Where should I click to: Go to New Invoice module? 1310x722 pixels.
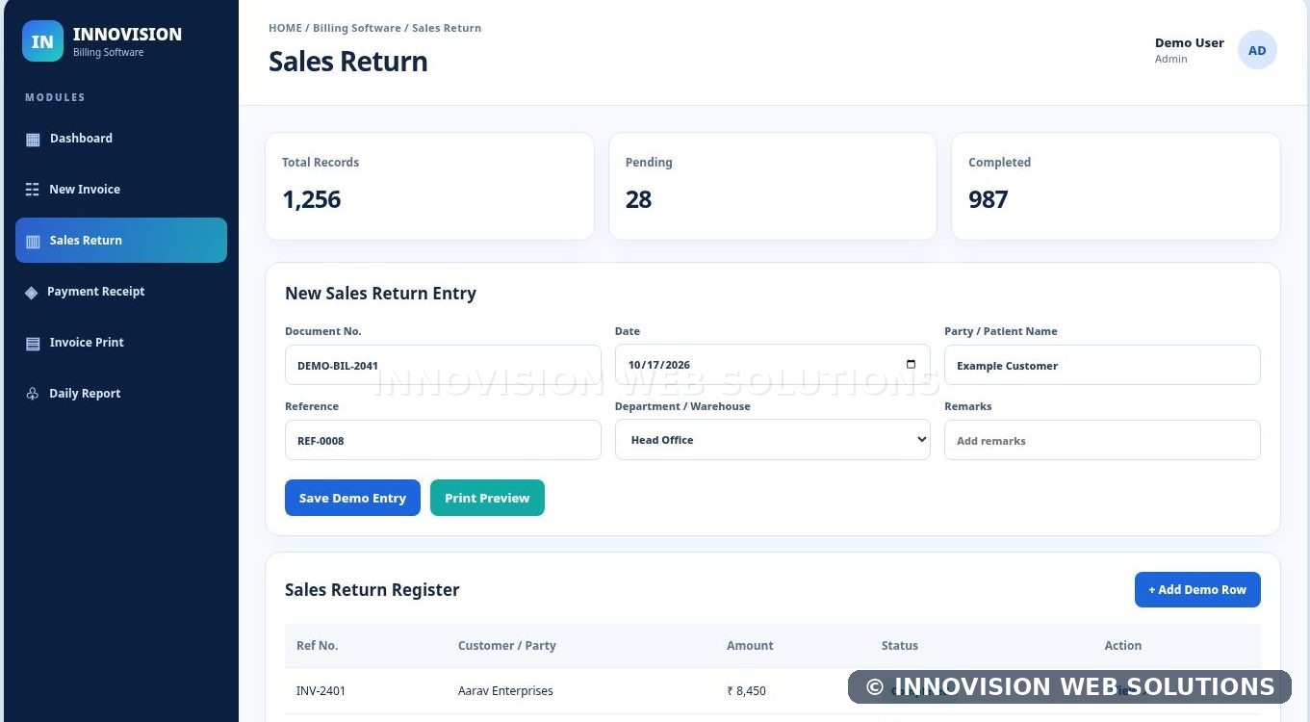pos(121,190)
